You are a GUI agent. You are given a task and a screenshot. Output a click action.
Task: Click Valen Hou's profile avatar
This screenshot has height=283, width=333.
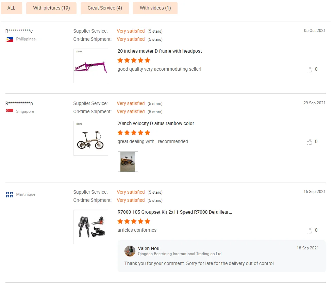point(130,251)
